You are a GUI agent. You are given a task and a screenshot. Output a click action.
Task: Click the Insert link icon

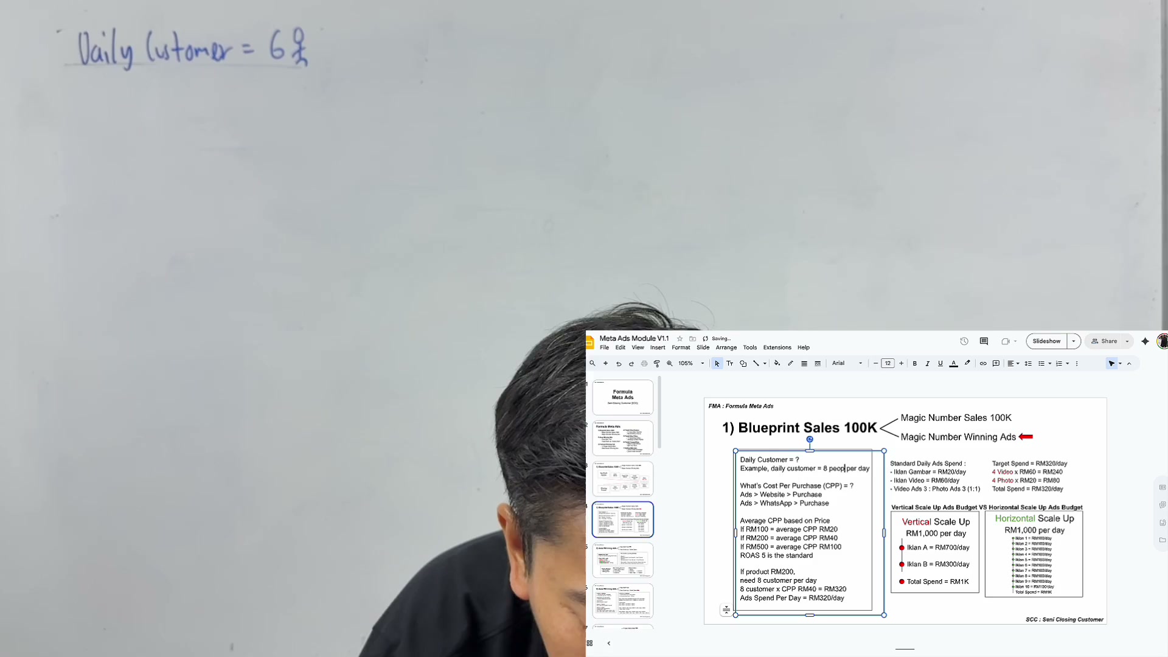[x=983, y=363]
